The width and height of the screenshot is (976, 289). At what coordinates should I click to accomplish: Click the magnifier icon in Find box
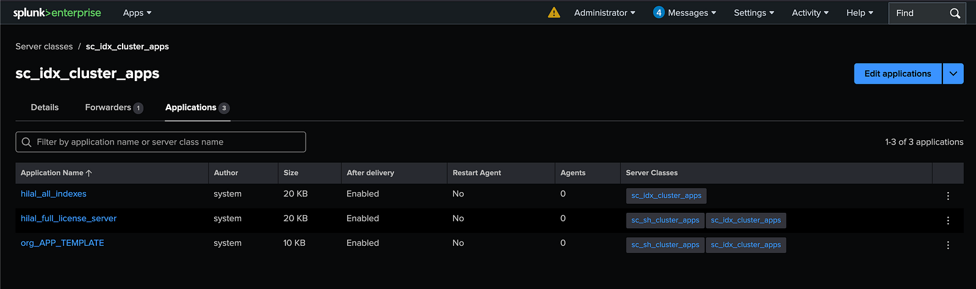pyautogui.click(x=955, y=13)
